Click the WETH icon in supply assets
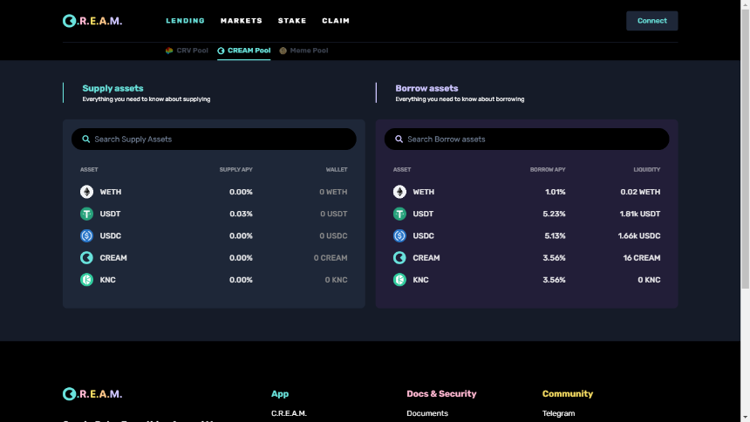 click(86, 192)
